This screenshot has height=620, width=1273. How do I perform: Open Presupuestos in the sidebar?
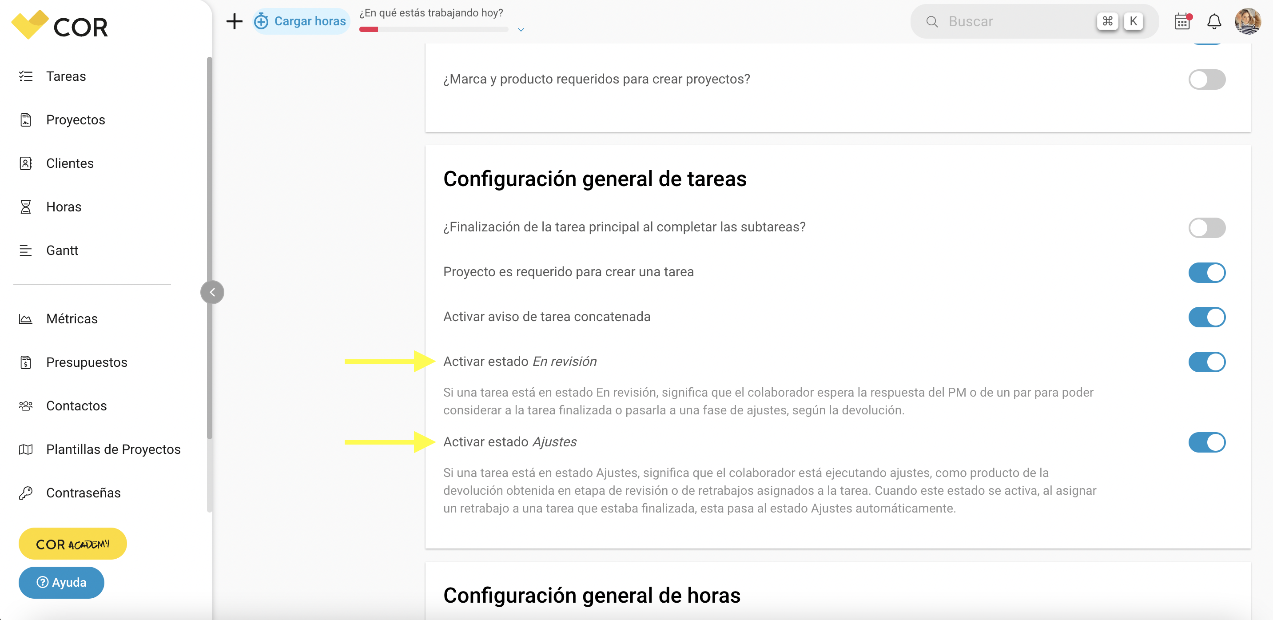[x=87, y=362]
